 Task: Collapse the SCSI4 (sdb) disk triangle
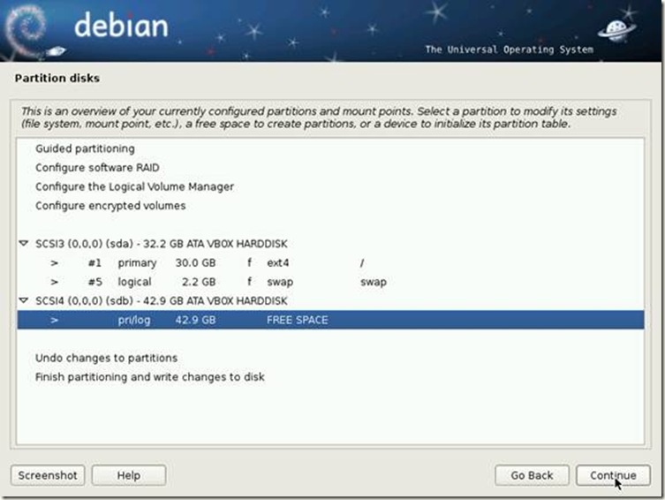point(24,300)
